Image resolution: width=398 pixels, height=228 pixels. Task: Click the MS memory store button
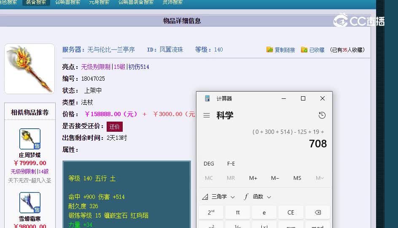click(297, 178)
